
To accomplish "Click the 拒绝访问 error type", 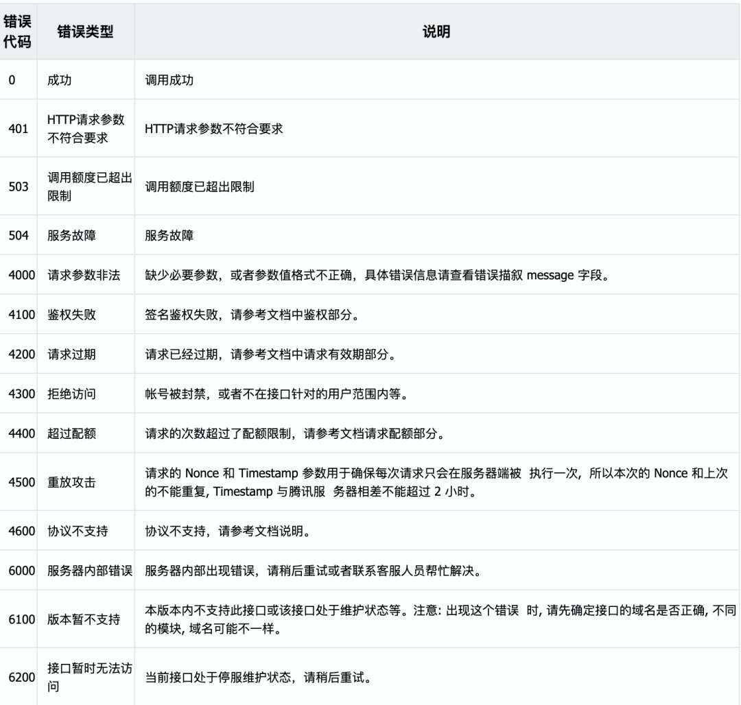I will pyautogui.click(x=72, y=394).
